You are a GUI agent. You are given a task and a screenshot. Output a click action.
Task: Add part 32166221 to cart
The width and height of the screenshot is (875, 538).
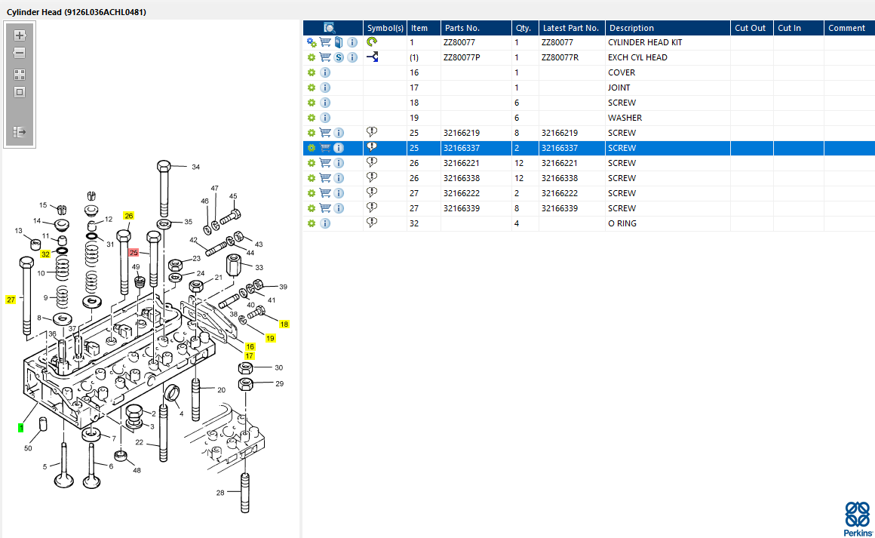click(x=325, y=163)
